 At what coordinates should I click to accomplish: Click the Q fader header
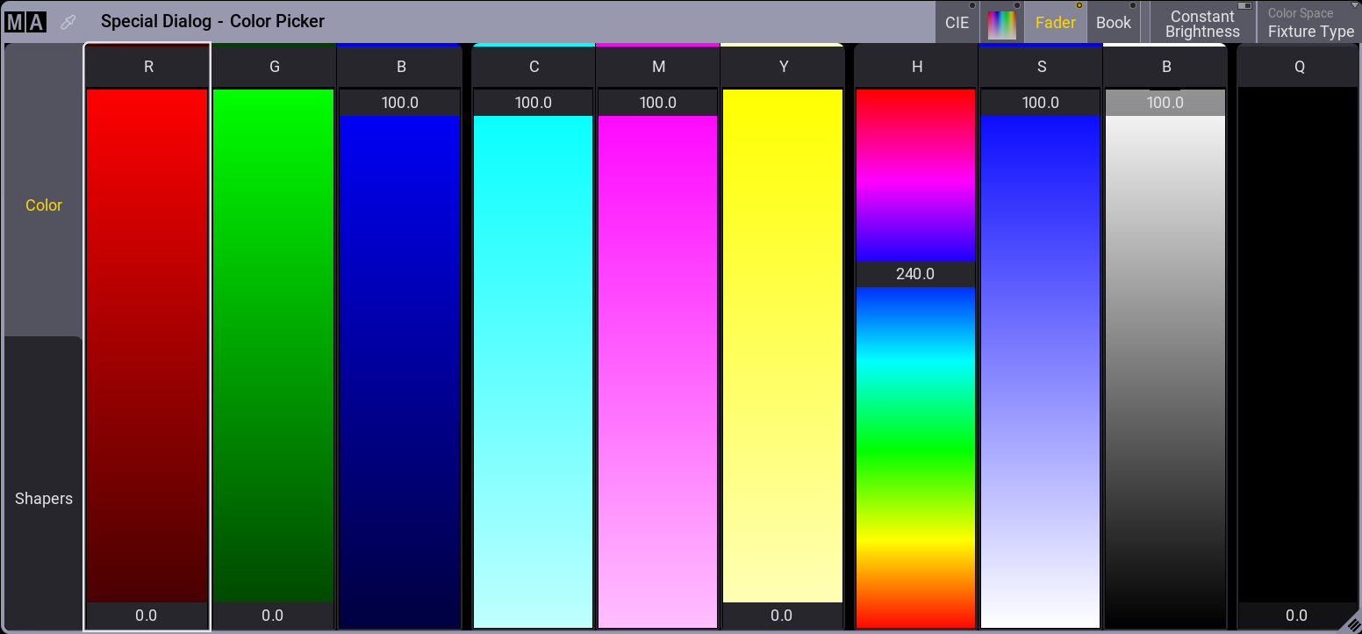(x=1299, y=66)
